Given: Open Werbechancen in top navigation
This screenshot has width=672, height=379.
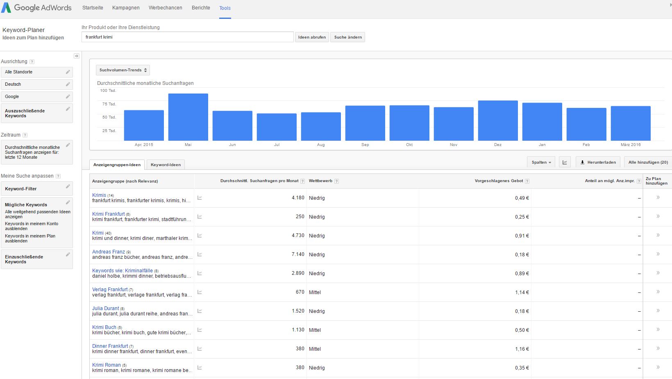Looking at the screenshot, I should coord(166,8).
